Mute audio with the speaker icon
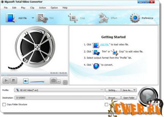Viewport: 164px width, 117px height. 26,81
